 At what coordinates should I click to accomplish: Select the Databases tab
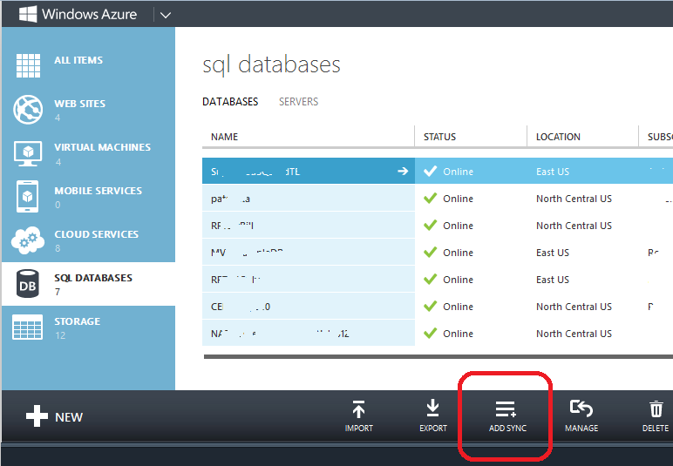click(x=230, y=102)
